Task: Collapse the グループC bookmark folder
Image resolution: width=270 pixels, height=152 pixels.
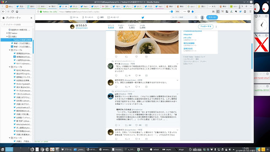Action: (10, 138)
